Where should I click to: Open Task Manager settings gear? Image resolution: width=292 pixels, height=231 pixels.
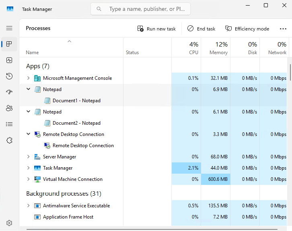pos(9,223)
